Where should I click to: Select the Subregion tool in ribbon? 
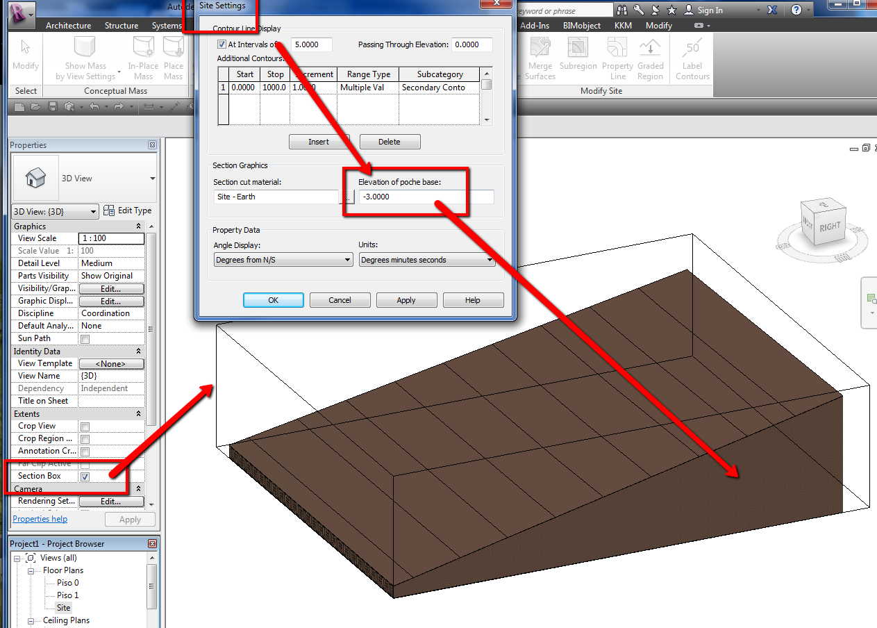point(578,49)
